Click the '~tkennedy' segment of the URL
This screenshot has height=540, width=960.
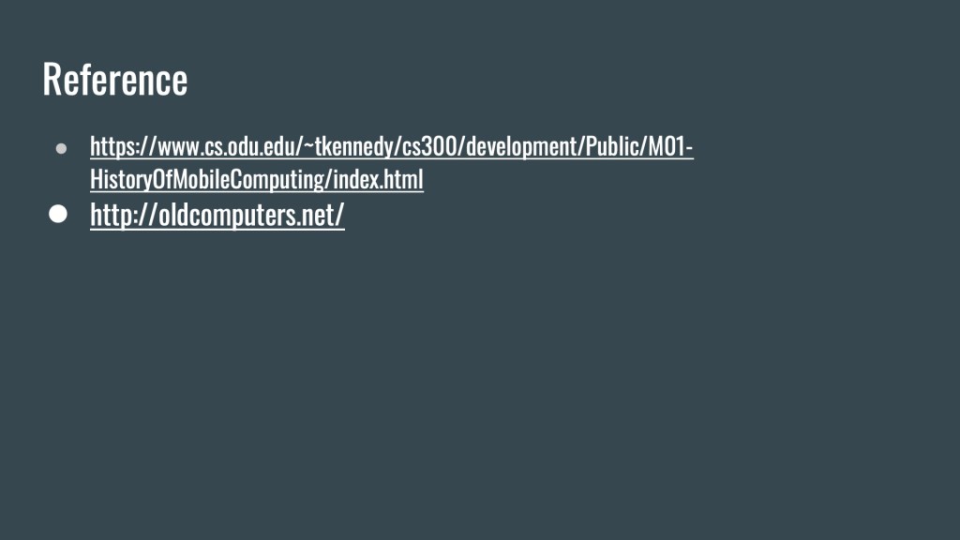349,147
